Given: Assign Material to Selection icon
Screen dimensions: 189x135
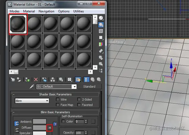Looking at the screenshot, I should tap(27, 80).
